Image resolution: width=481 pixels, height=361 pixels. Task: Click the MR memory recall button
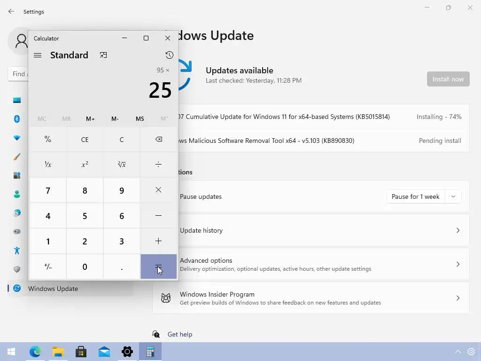pos(66,119)
